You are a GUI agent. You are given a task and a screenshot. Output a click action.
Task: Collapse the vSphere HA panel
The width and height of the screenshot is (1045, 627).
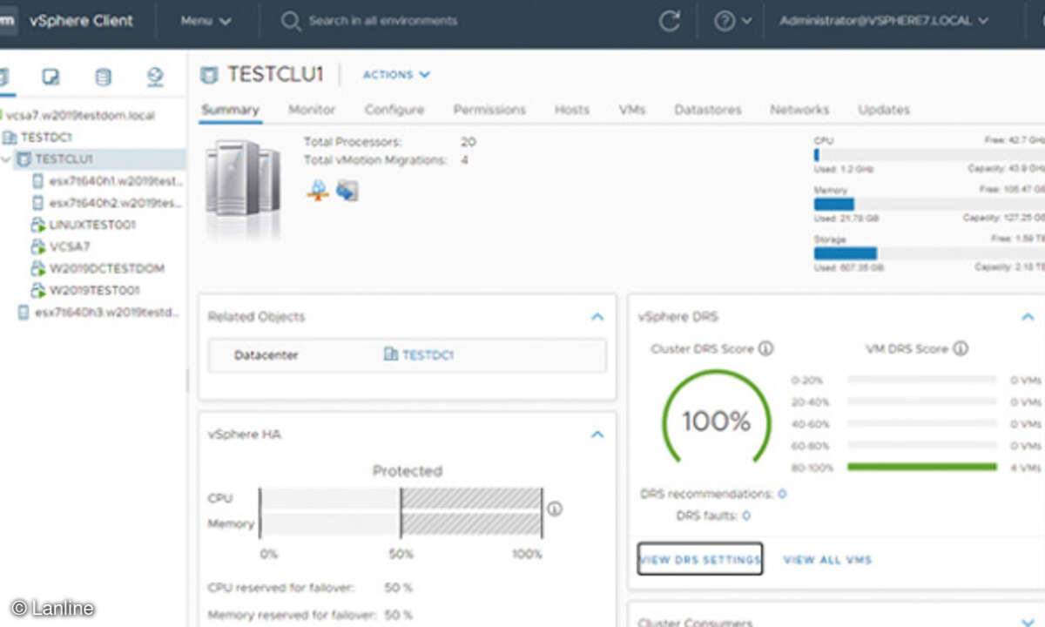pos(597,434)
